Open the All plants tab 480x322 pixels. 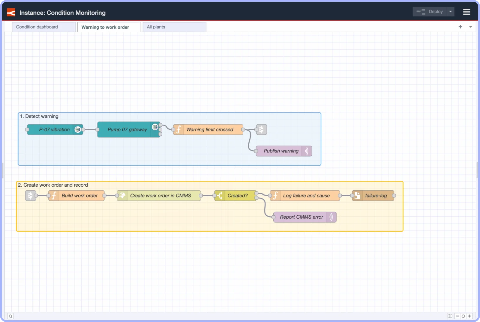(175, 27)
